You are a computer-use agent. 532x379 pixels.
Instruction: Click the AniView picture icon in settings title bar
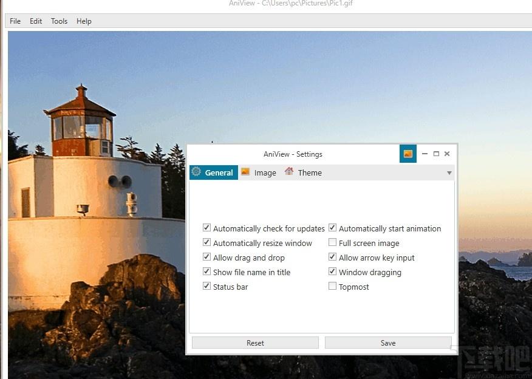tap(408, 154)
